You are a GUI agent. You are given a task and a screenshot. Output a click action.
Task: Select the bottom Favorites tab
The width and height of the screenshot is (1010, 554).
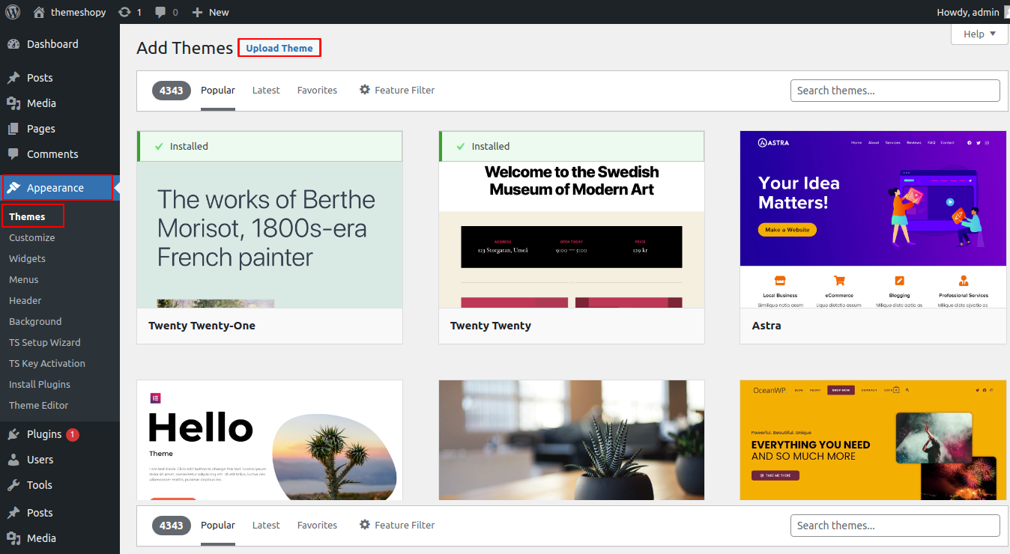(x=317, y=525)
